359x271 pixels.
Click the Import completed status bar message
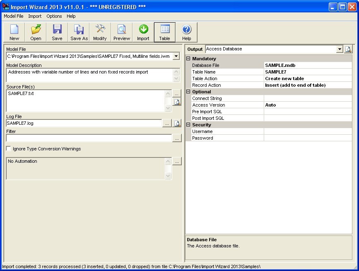tap(131, 266)
